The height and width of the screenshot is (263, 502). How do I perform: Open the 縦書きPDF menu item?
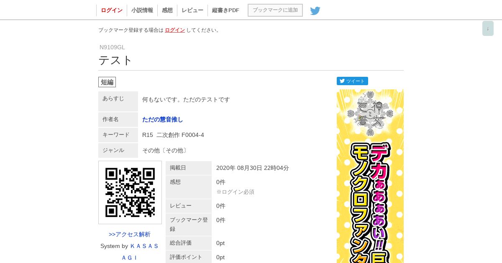(225, 10)
